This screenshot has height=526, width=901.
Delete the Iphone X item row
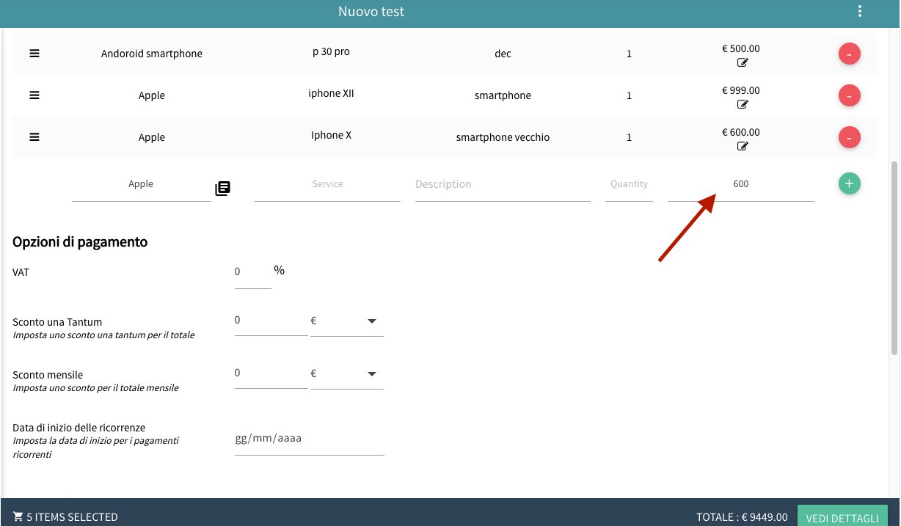[849, 138]
